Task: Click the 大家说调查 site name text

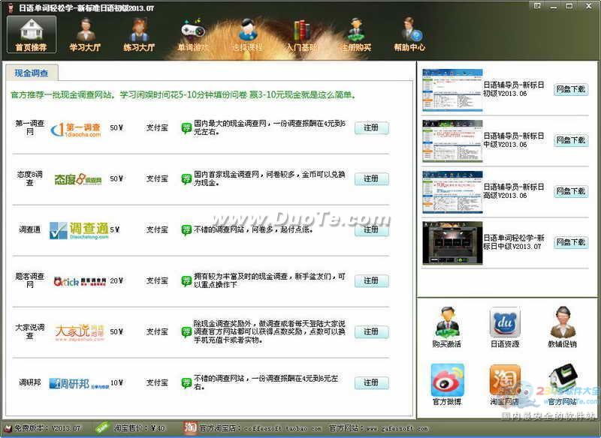Action: pyautogui.click(x=30, y=331)
